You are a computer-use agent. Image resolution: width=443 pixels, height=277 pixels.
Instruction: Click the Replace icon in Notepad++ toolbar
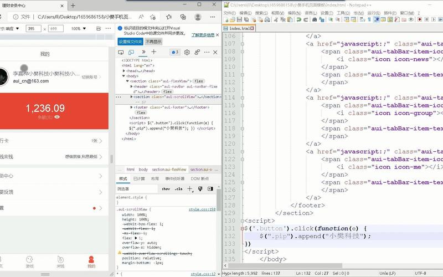click(x=322, y=19)
